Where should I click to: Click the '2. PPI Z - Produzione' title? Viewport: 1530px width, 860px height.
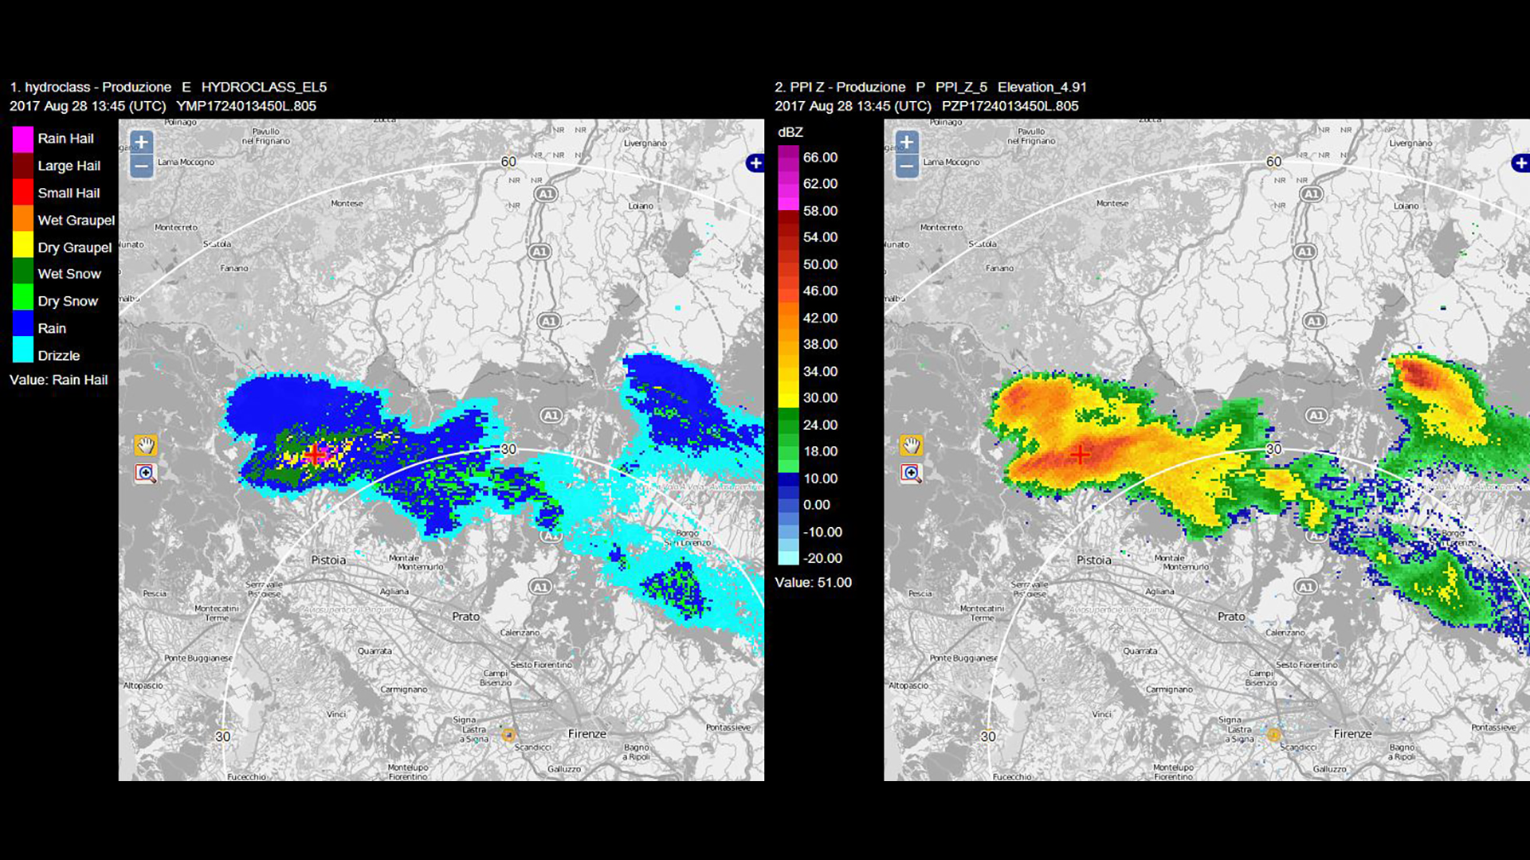tap(840, 87)
